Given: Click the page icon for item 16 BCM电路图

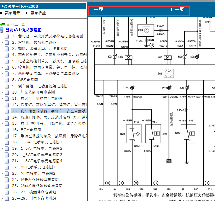Looking at the screenshot, I should pyautogui.click(x=7, y=130).
